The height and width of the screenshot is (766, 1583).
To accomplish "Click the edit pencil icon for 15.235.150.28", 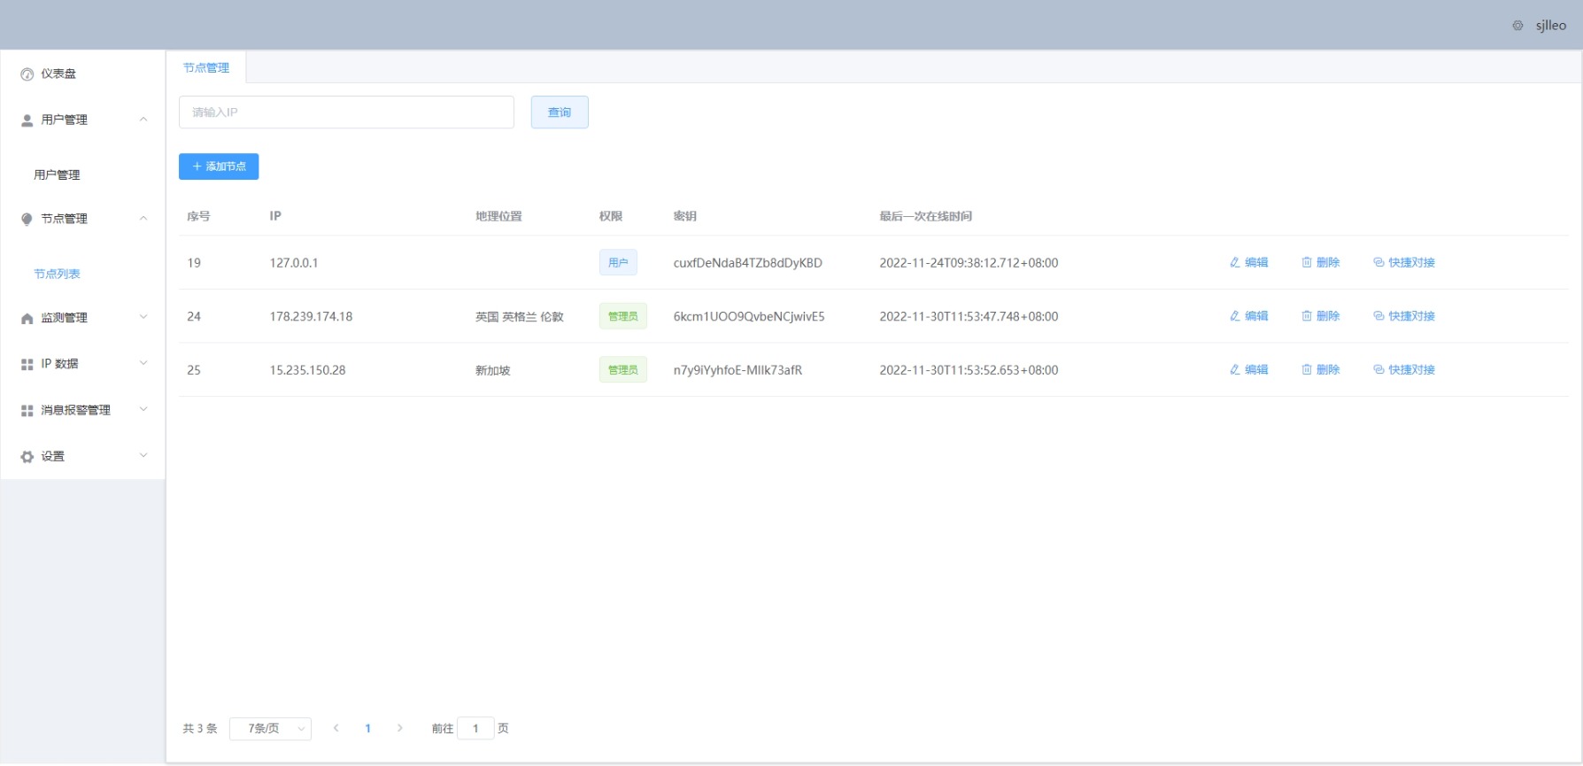I will click(1235, 369).
